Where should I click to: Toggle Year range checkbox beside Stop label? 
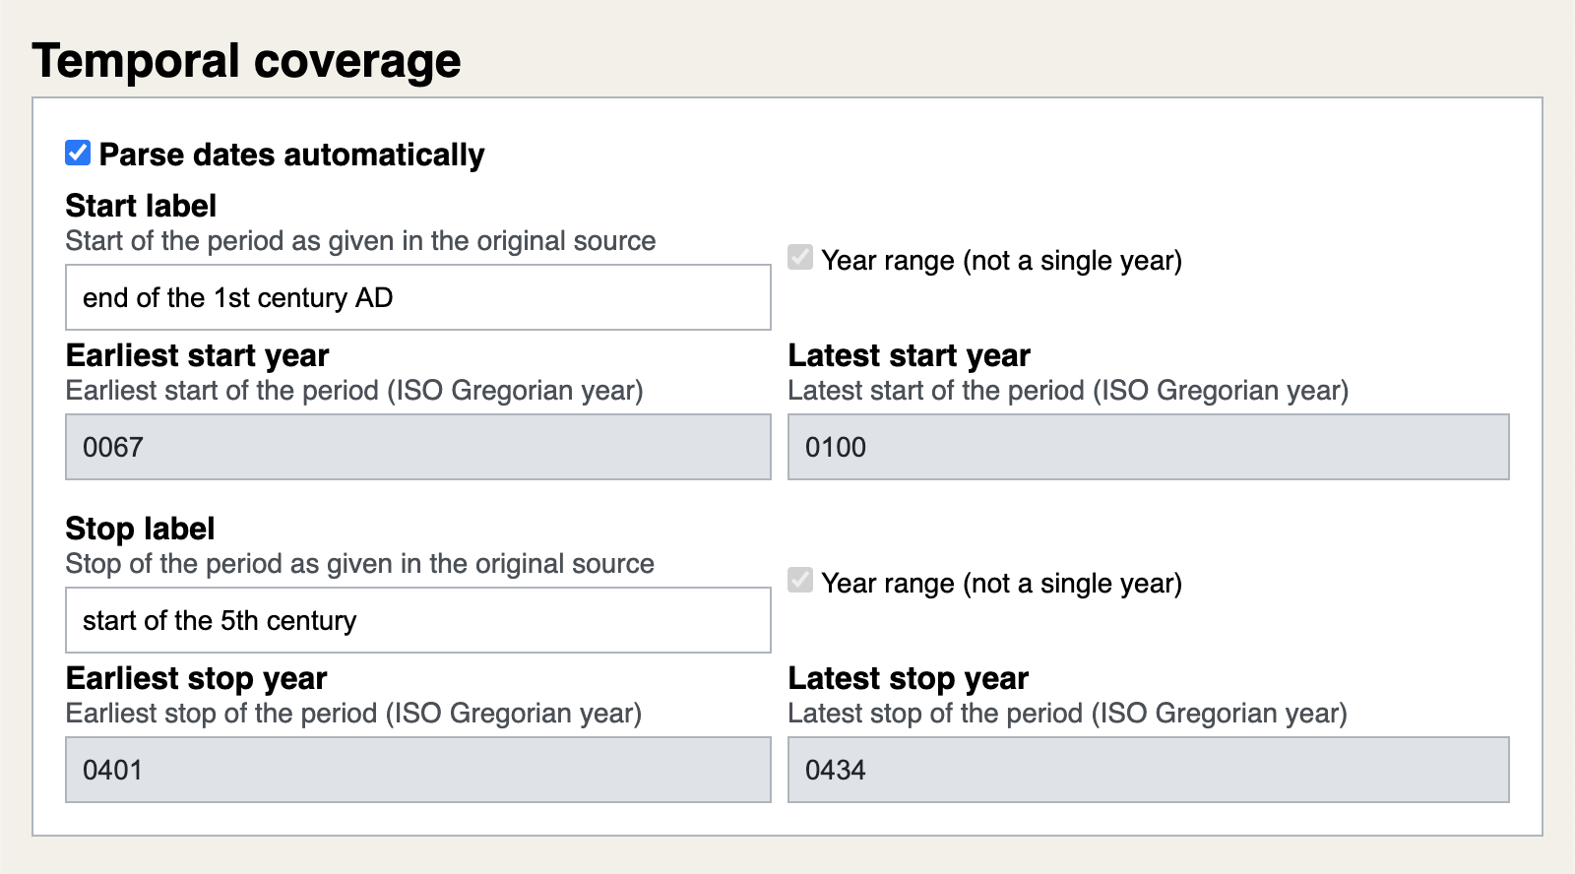click(800, 581)
